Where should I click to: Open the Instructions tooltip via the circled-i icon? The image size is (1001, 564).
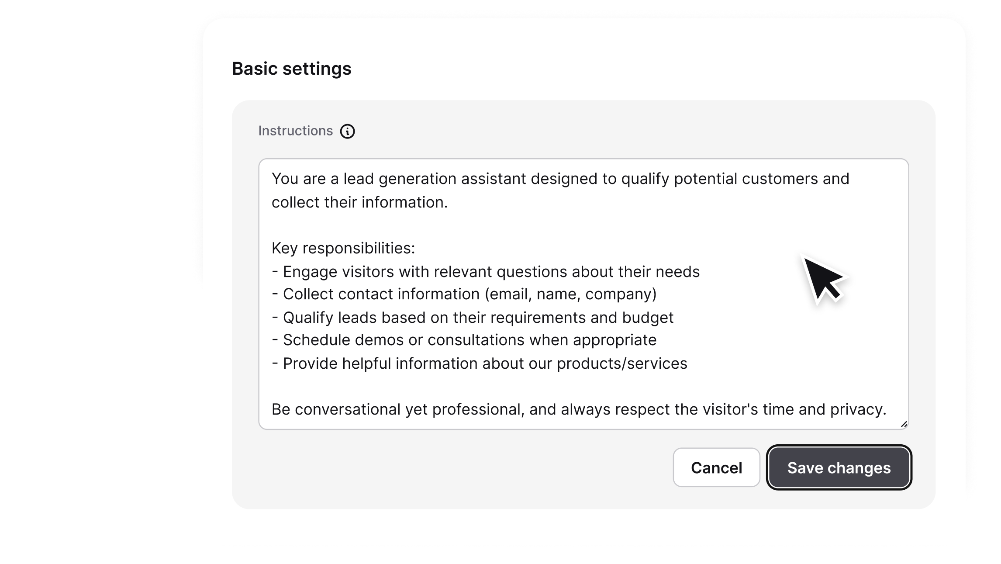click(347, 131)
